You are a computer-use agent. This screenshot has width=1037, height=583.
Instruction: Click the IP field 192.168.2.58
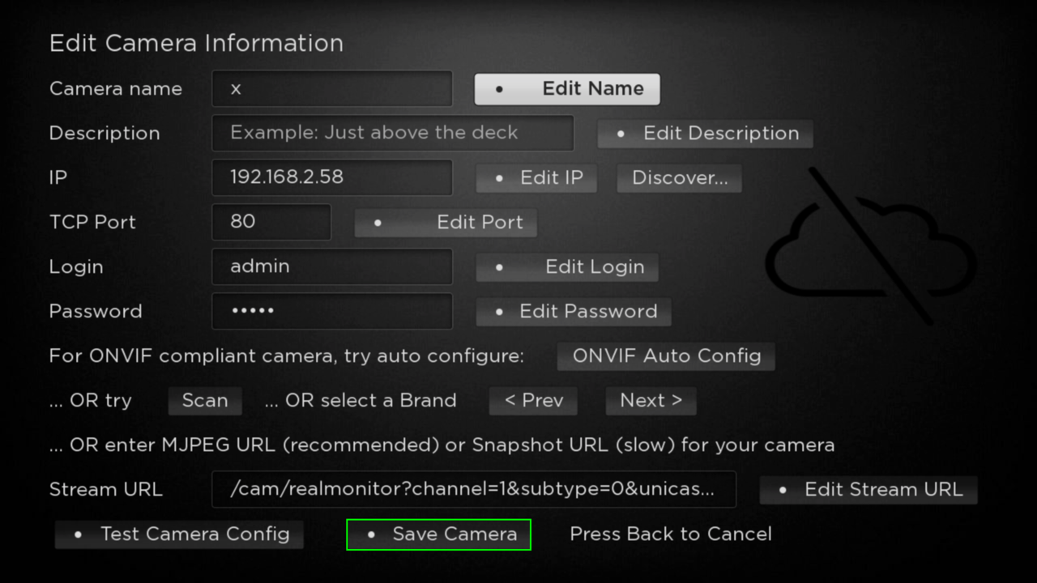[332, 177]
